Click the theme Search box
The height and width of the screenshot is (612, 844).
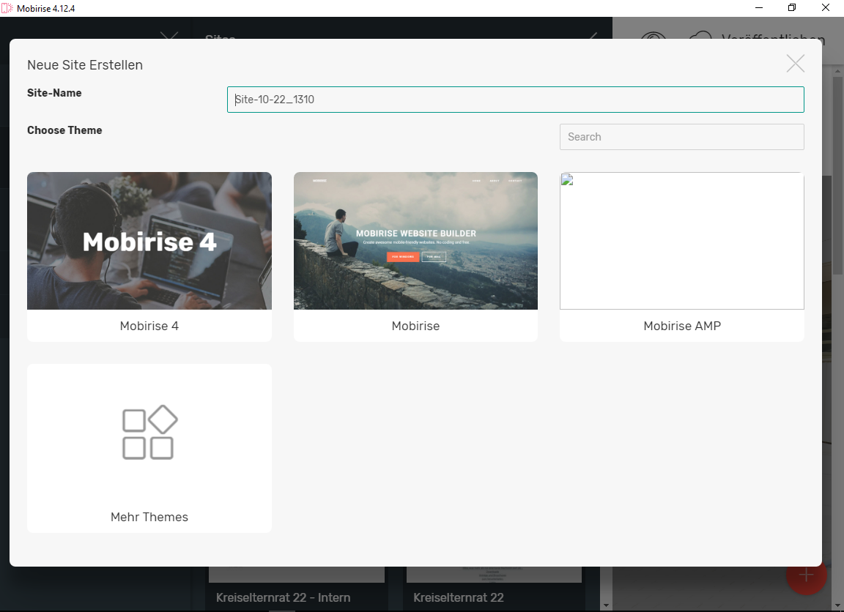click(681, 137)
